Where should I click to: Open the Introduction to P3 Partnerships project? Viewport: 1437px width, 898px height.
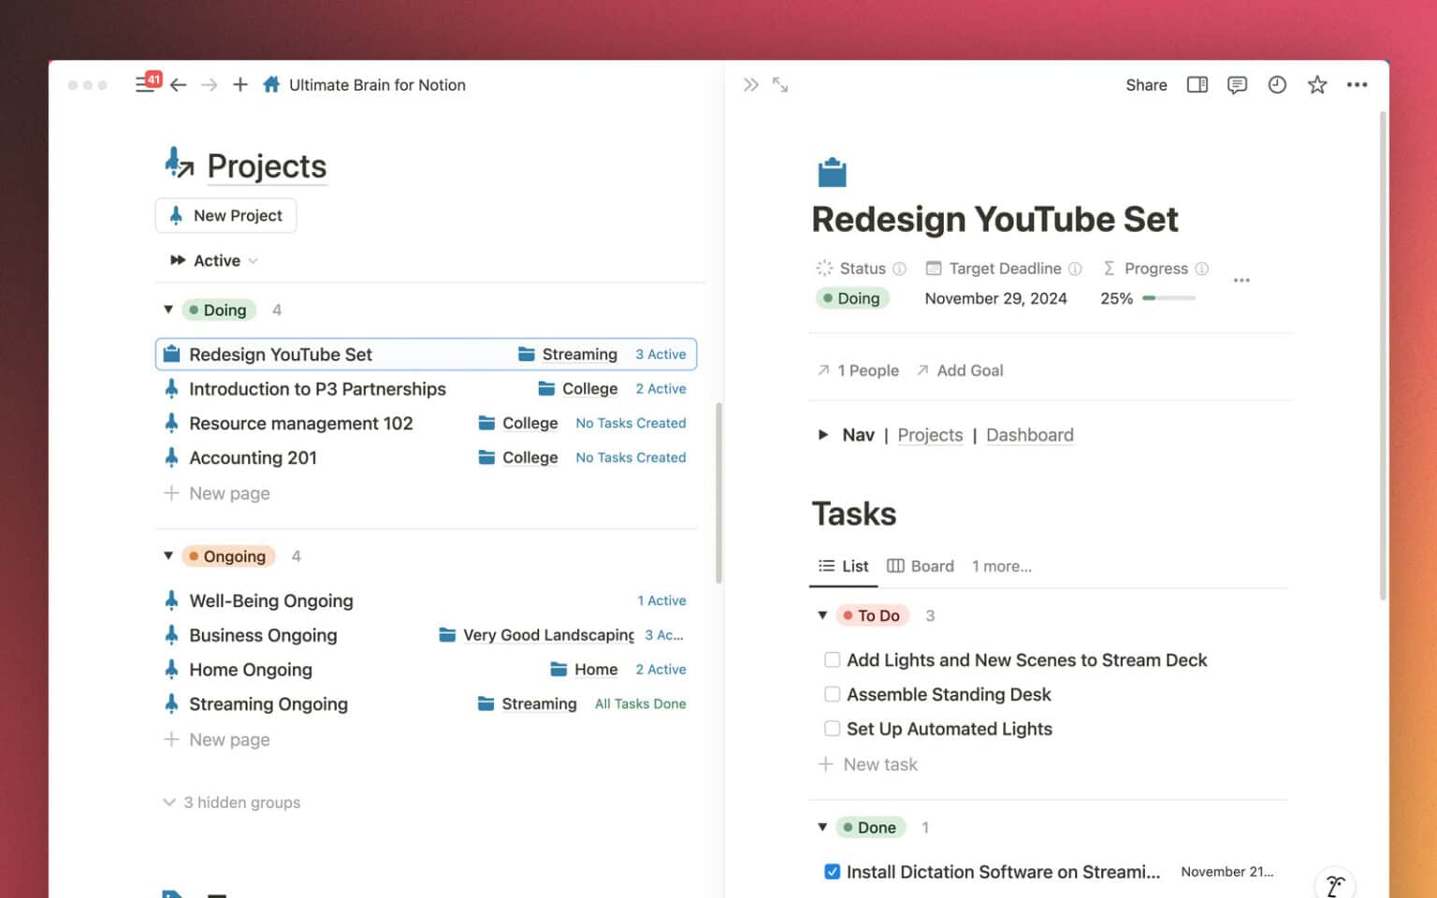click(x=317, y=389)
